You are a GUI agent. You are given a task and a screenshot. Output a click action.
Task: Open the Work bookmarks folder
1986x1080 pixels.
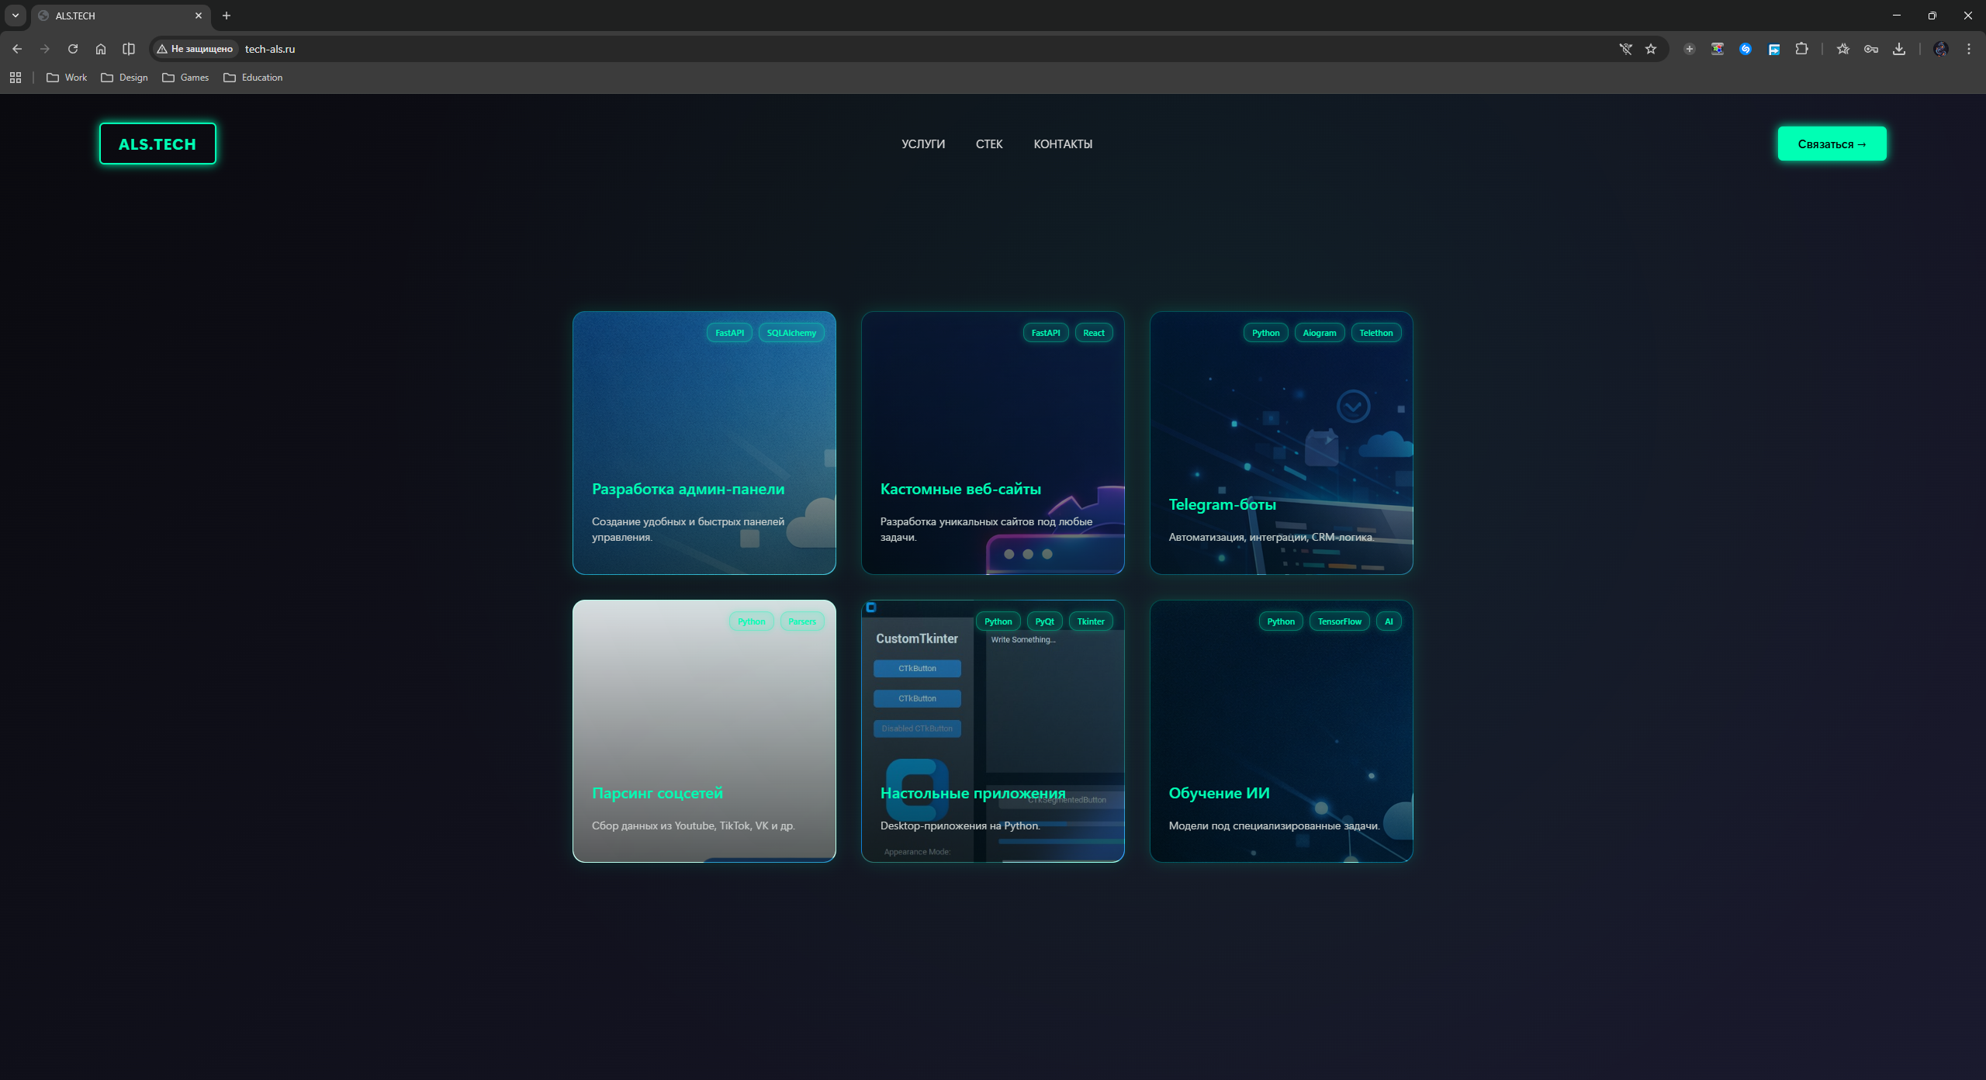click(x=67, y=78)
